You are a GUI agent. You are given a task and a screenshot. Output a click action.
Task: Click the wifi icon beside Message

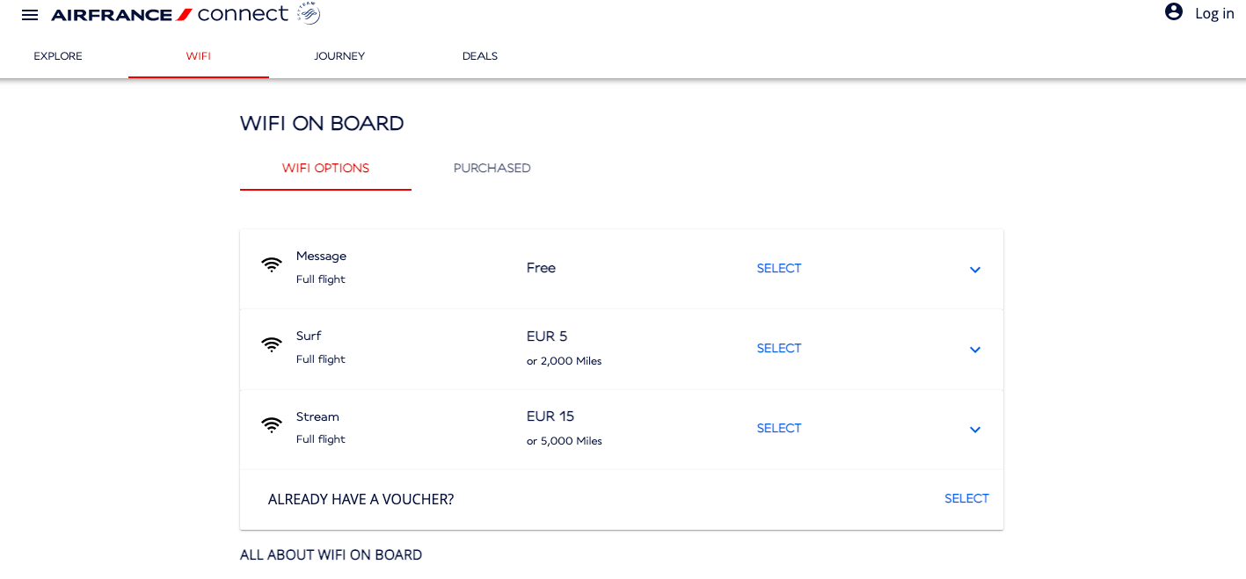coord(272,264)
